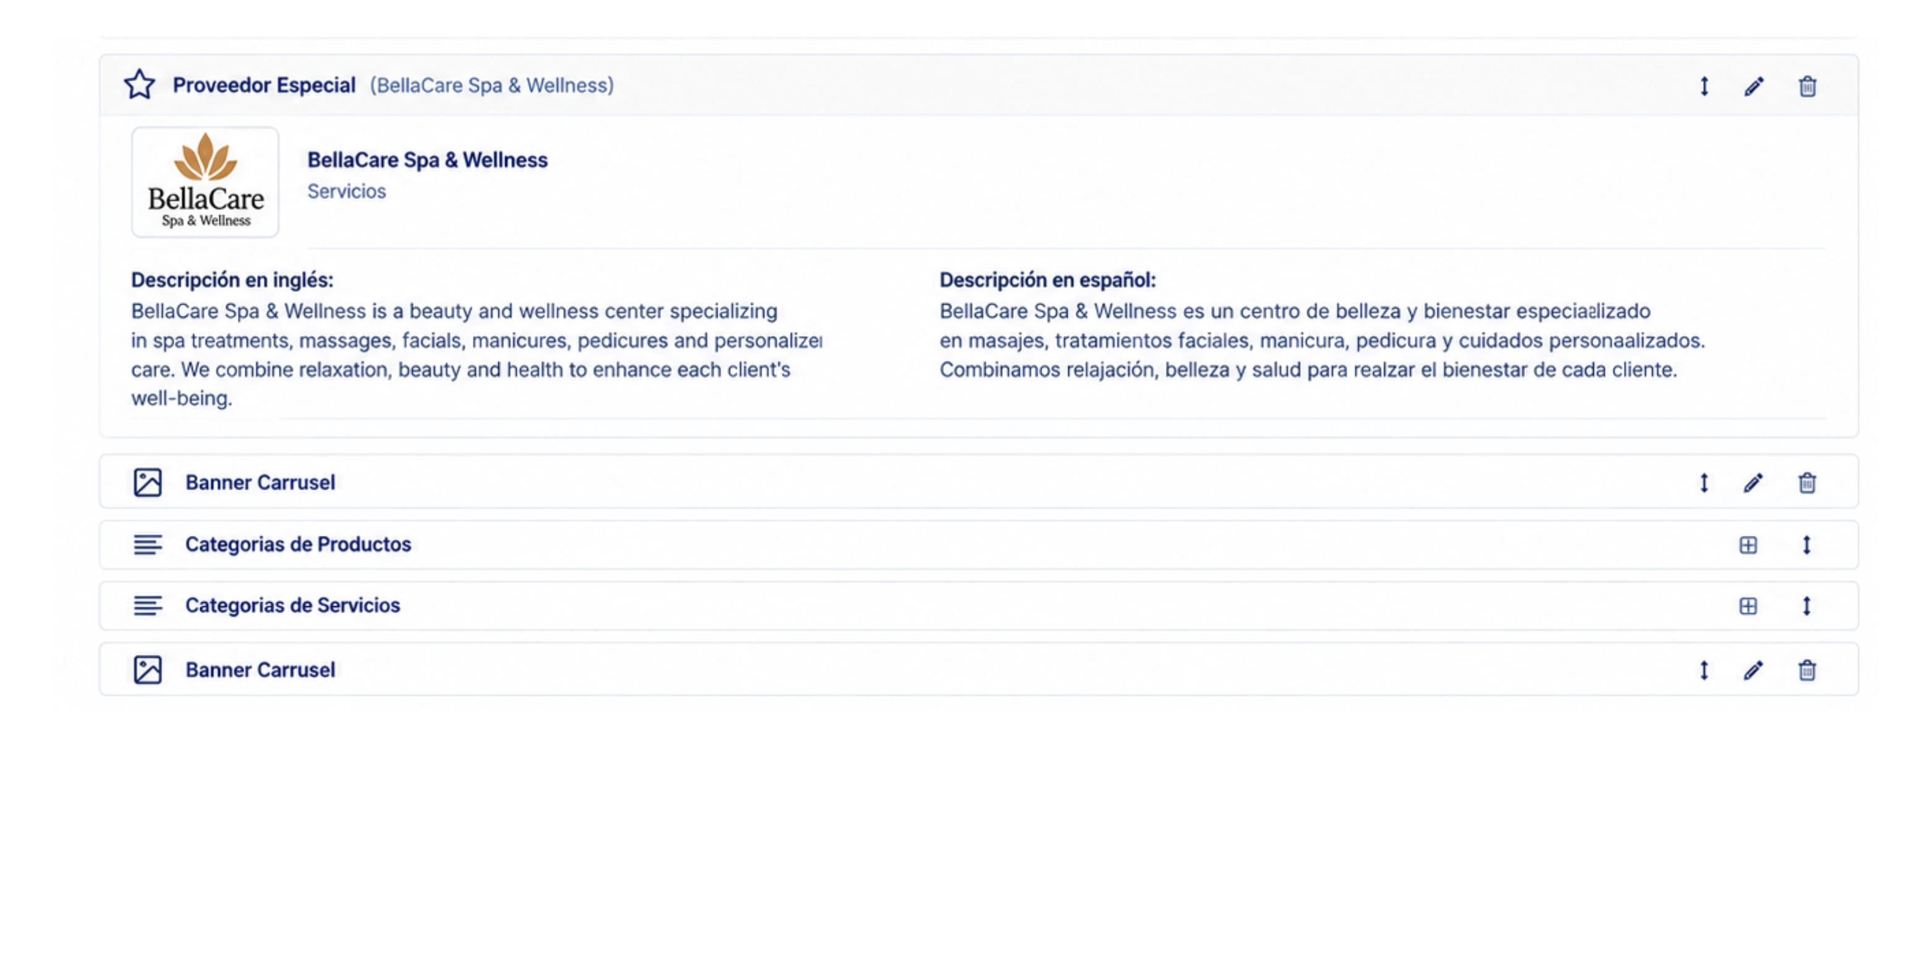Open grid layout for Categorias de Servicios
Image resolution: width=1932 pixels, height=966 pixels.
(x=1748, y=606)
